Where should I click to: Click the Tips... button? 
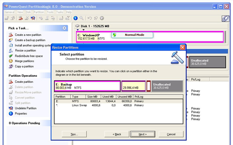point(74,134)
